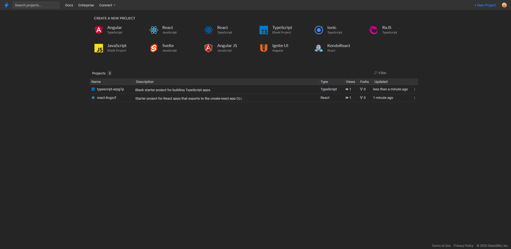Select the TypeScript Blank Project icon
The image size is (511, 249).
coord(264,30)
